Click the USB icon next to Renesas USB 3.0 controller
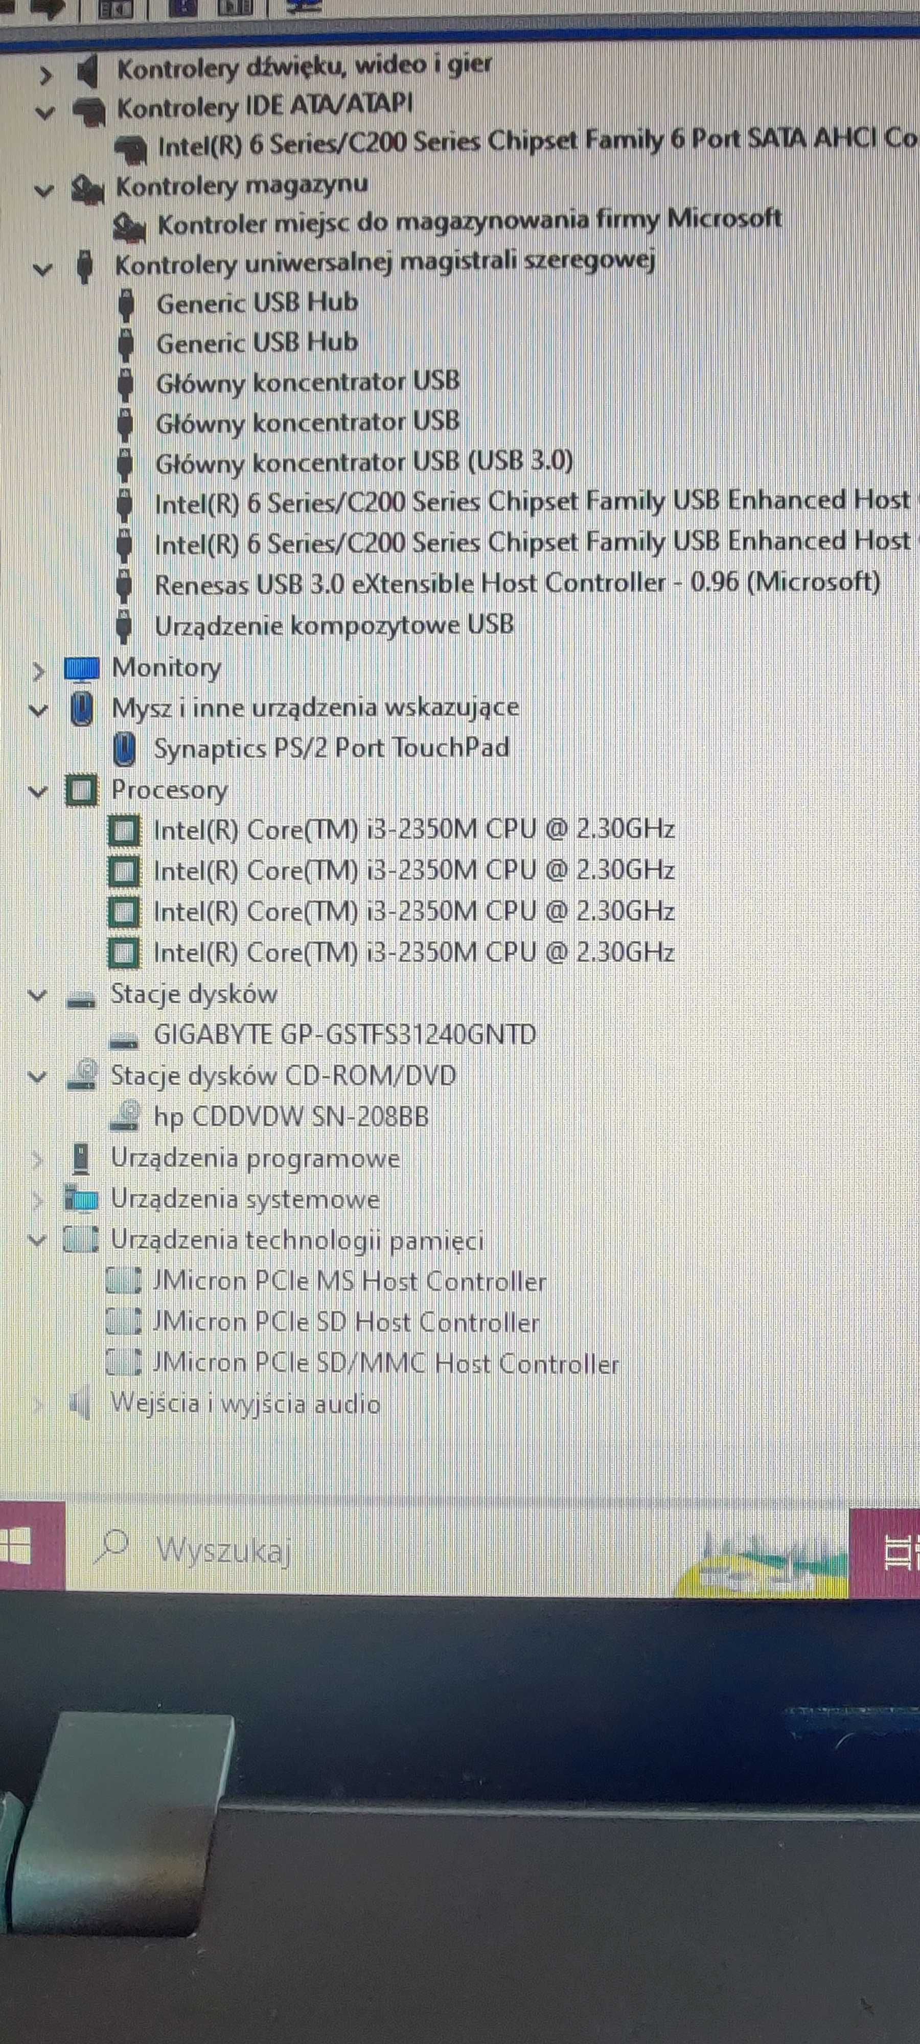The image size is (920, 2044). [124, 586]
